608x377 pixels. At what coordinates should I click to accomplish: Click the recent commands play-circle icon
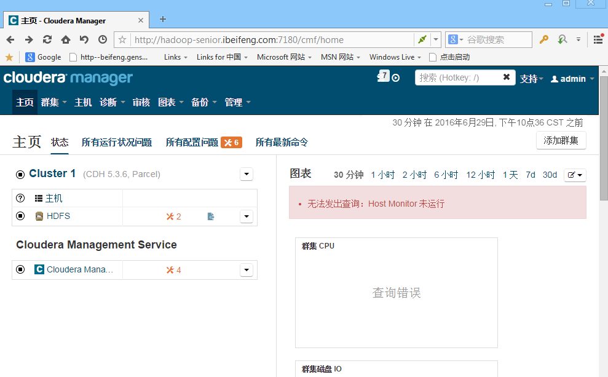395,78
